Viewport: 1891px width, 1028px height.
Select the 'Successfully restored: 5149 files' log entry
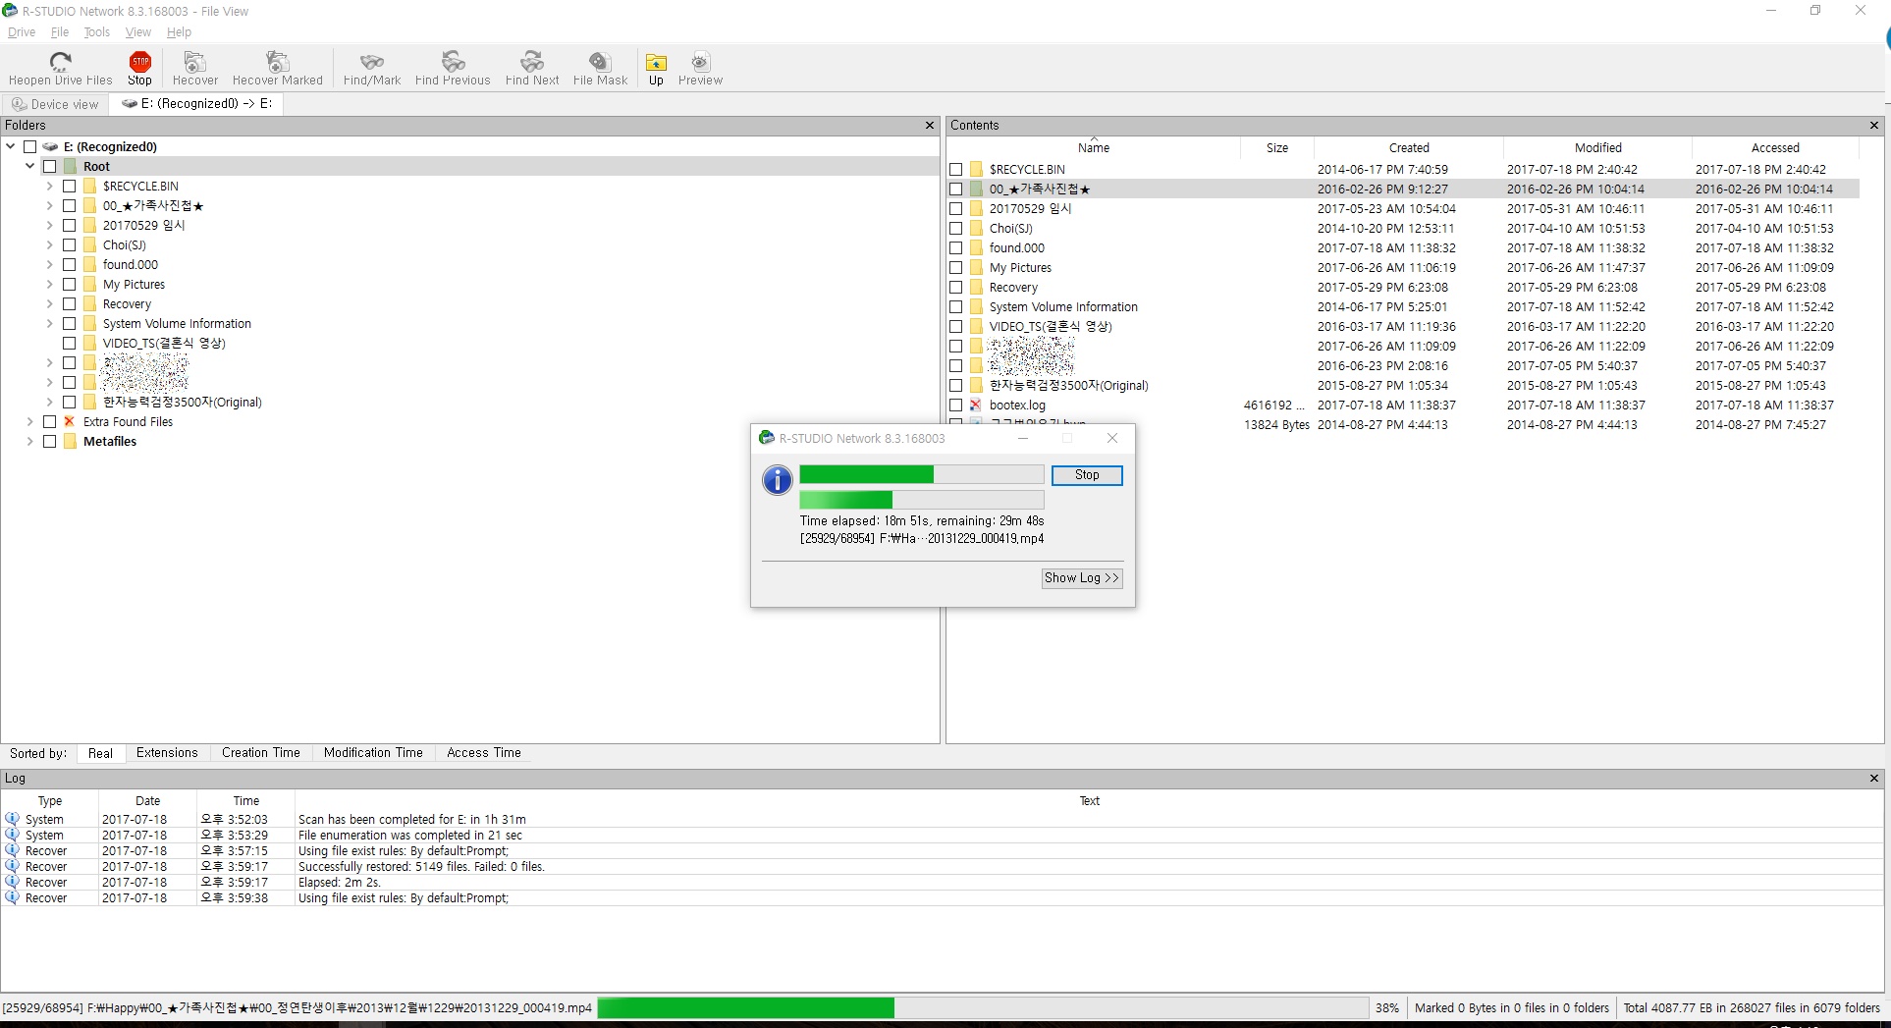[x=943, y=867]
